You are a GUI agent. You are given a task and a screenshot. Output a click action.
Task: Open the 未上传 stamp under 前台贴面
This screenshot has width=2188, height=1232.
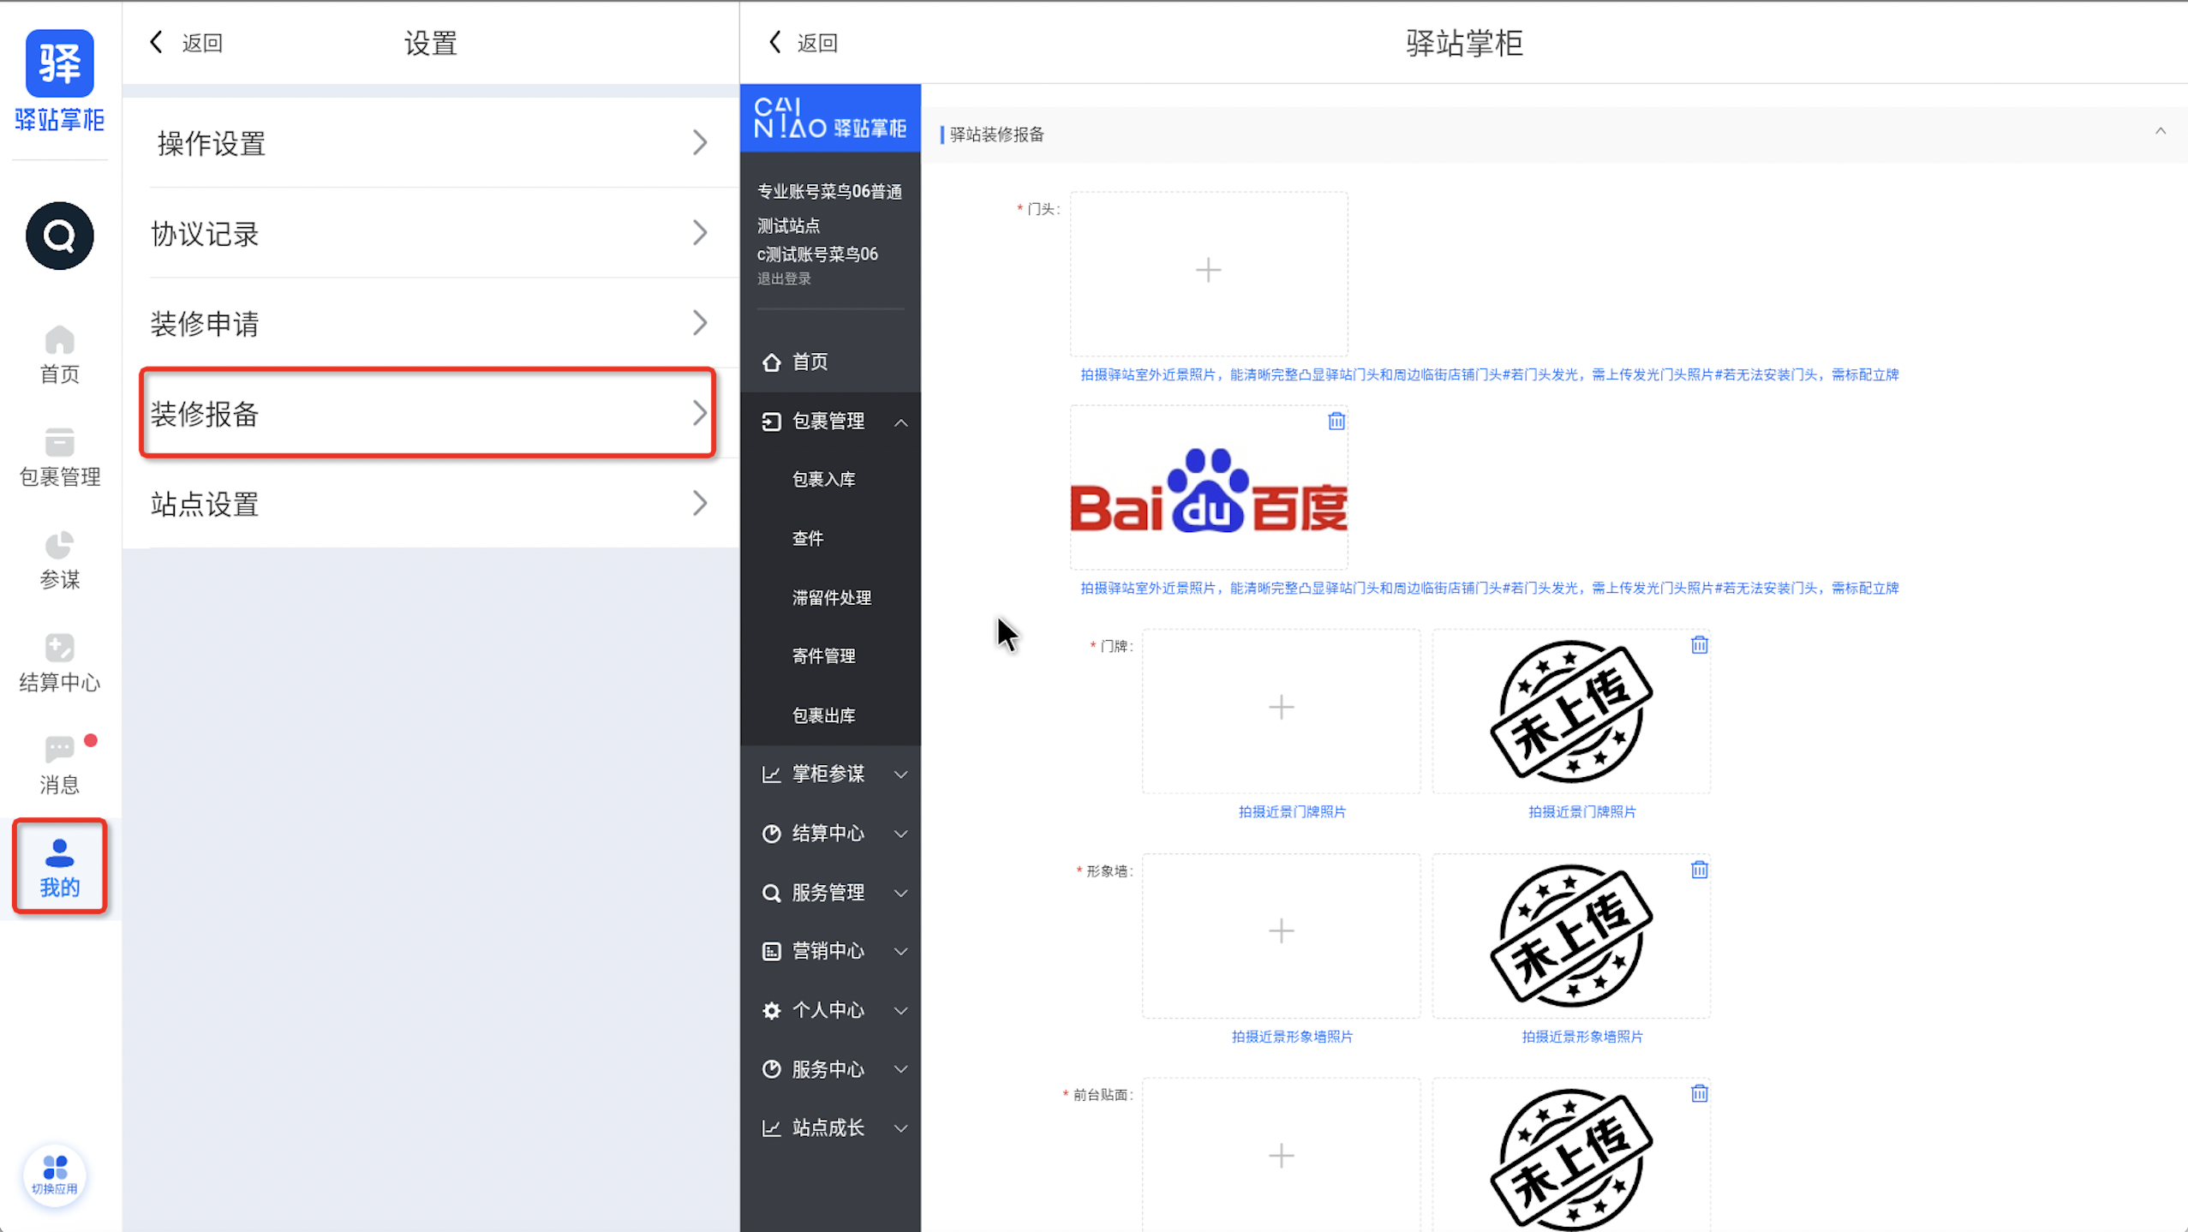(1571, 1158)
